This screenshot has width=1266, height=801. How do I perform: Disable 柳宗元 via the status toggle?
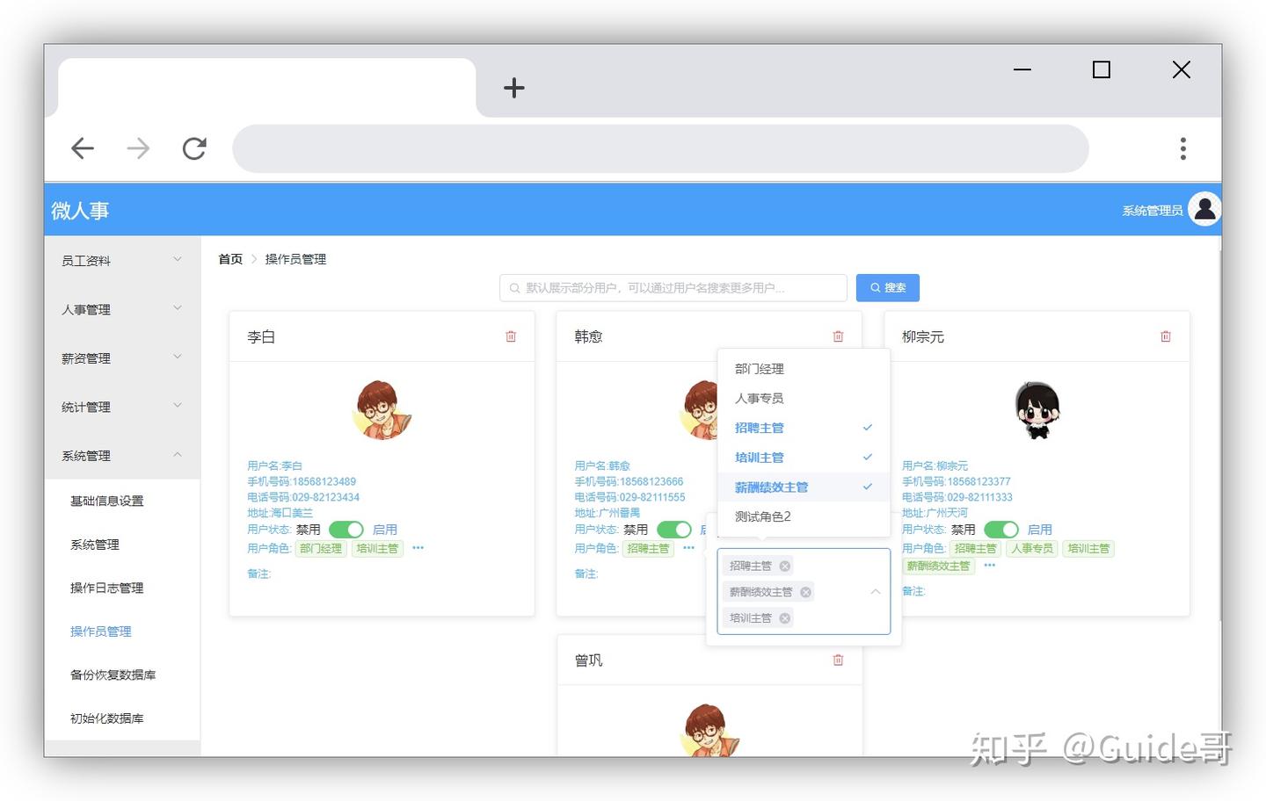[x=1001, y=529]
